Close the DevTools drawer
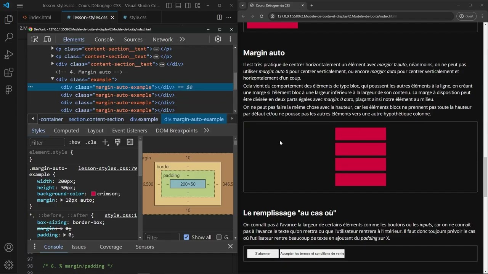This screenshot has height=274, width=488. (x=230, y=247)
